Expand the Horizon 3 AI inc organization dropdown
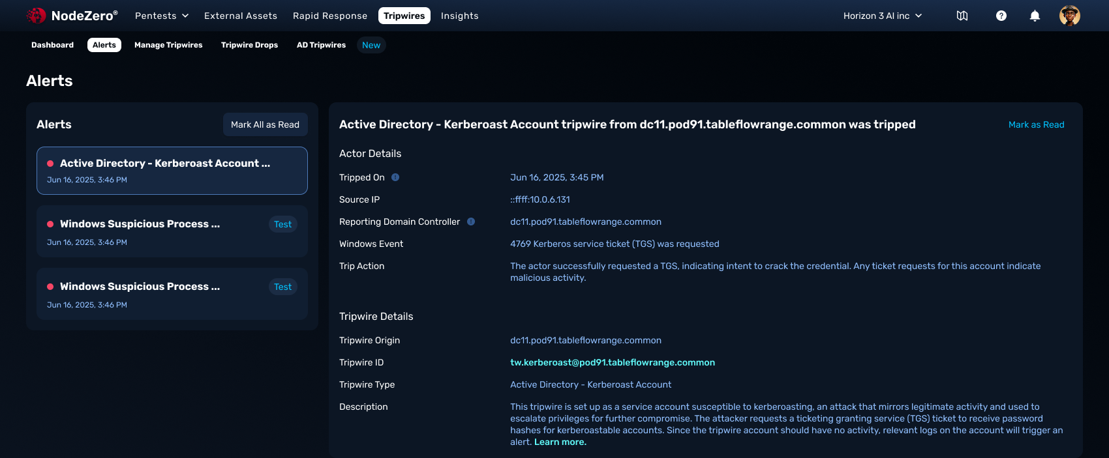 (883, 16)
